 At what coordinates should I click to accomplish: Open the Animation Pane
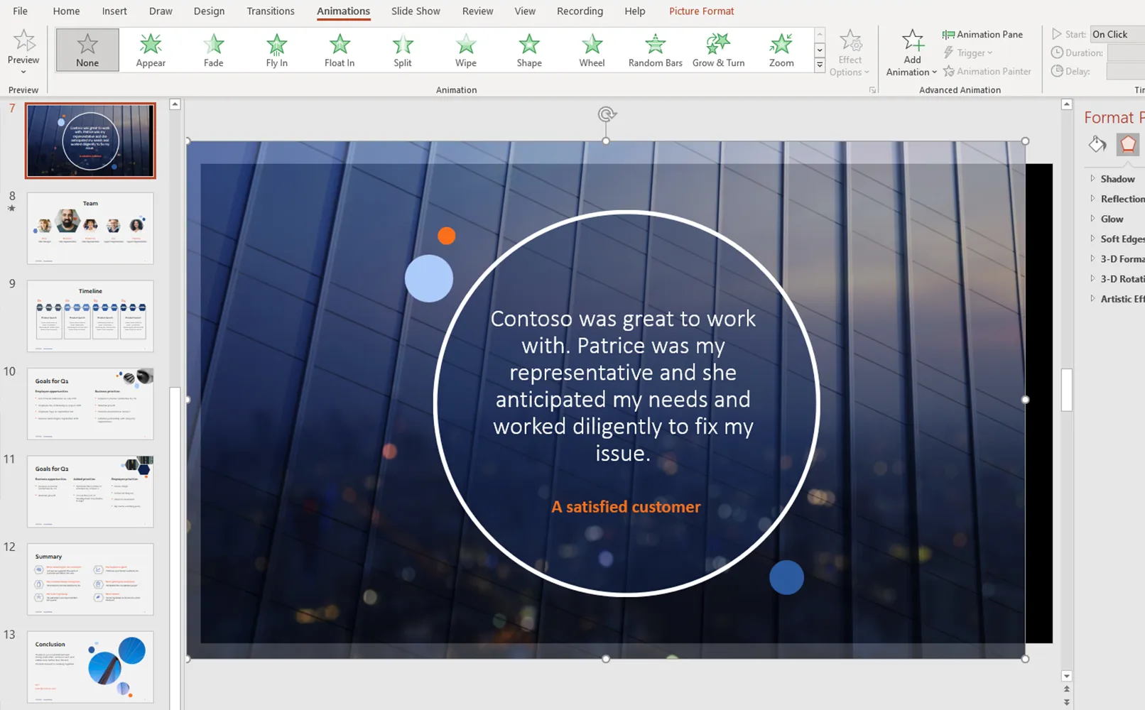(x=982, y=34)
